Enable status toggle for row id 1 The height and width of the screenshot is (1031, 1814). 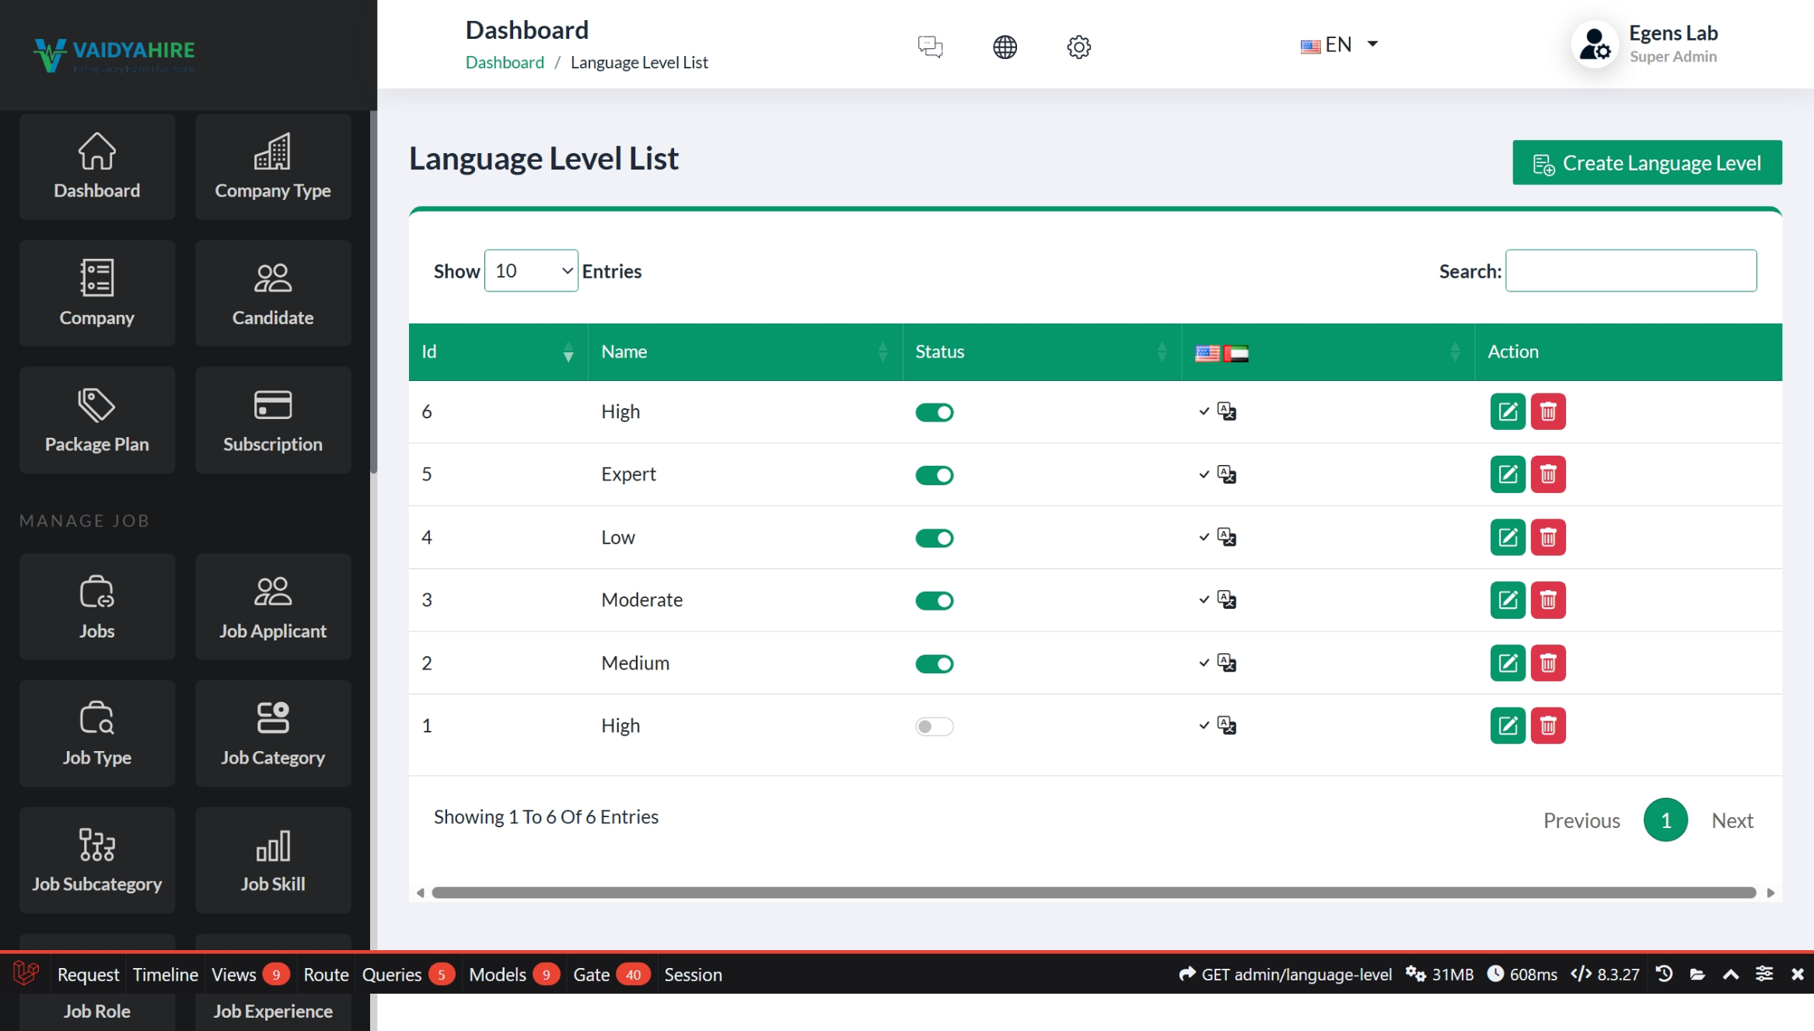(x=934, y=726)
